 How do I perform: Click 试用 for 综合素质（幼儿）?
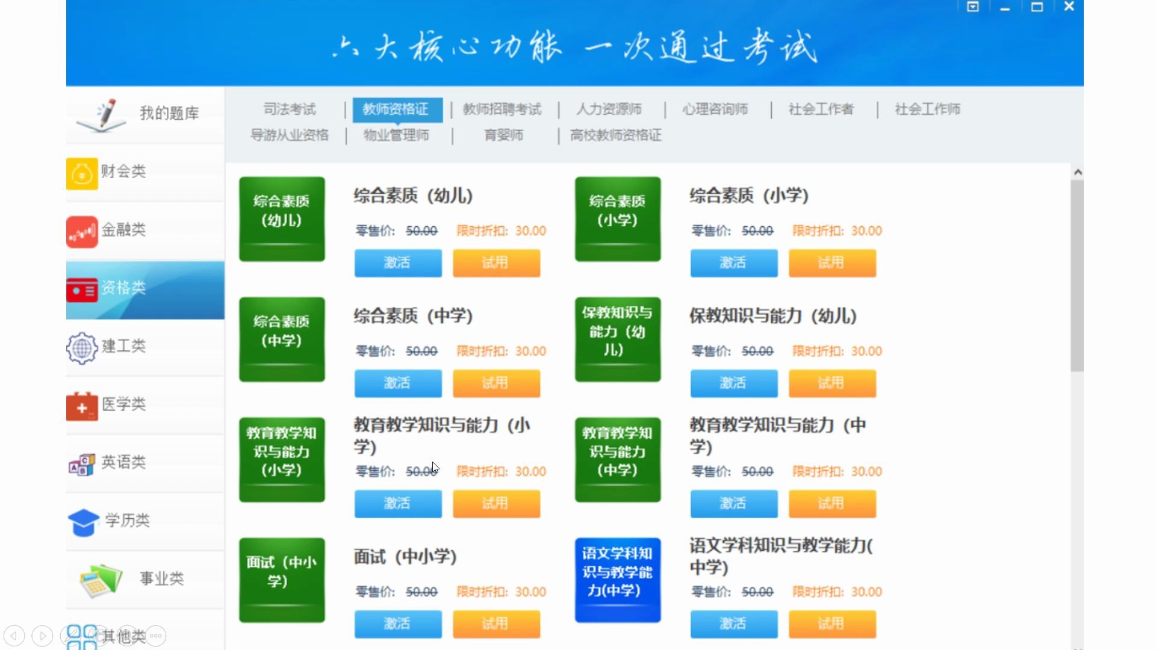coord(496,262)
